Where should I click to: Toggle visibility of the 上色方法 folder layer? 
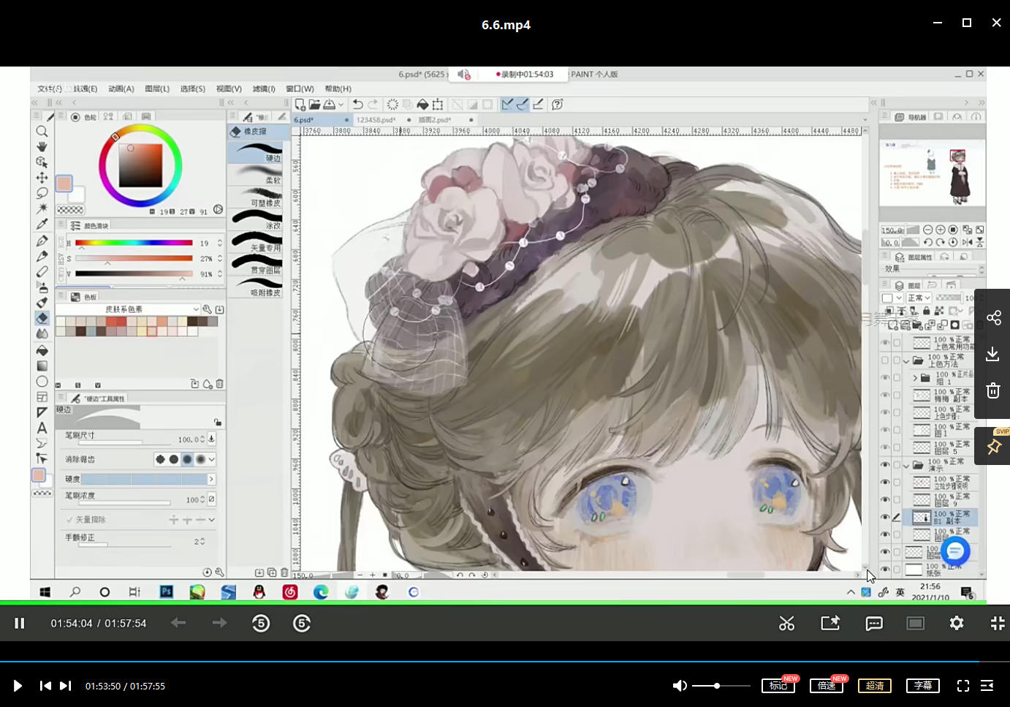[885, 360]
